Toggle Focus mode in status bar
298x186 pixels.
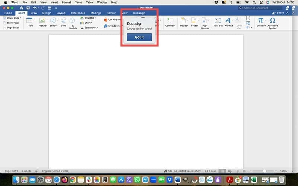210,171
